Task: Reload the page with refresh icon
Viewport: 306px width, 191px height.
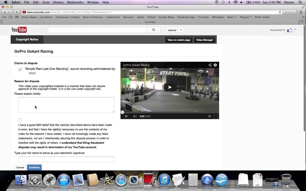Action: (280, 12)
